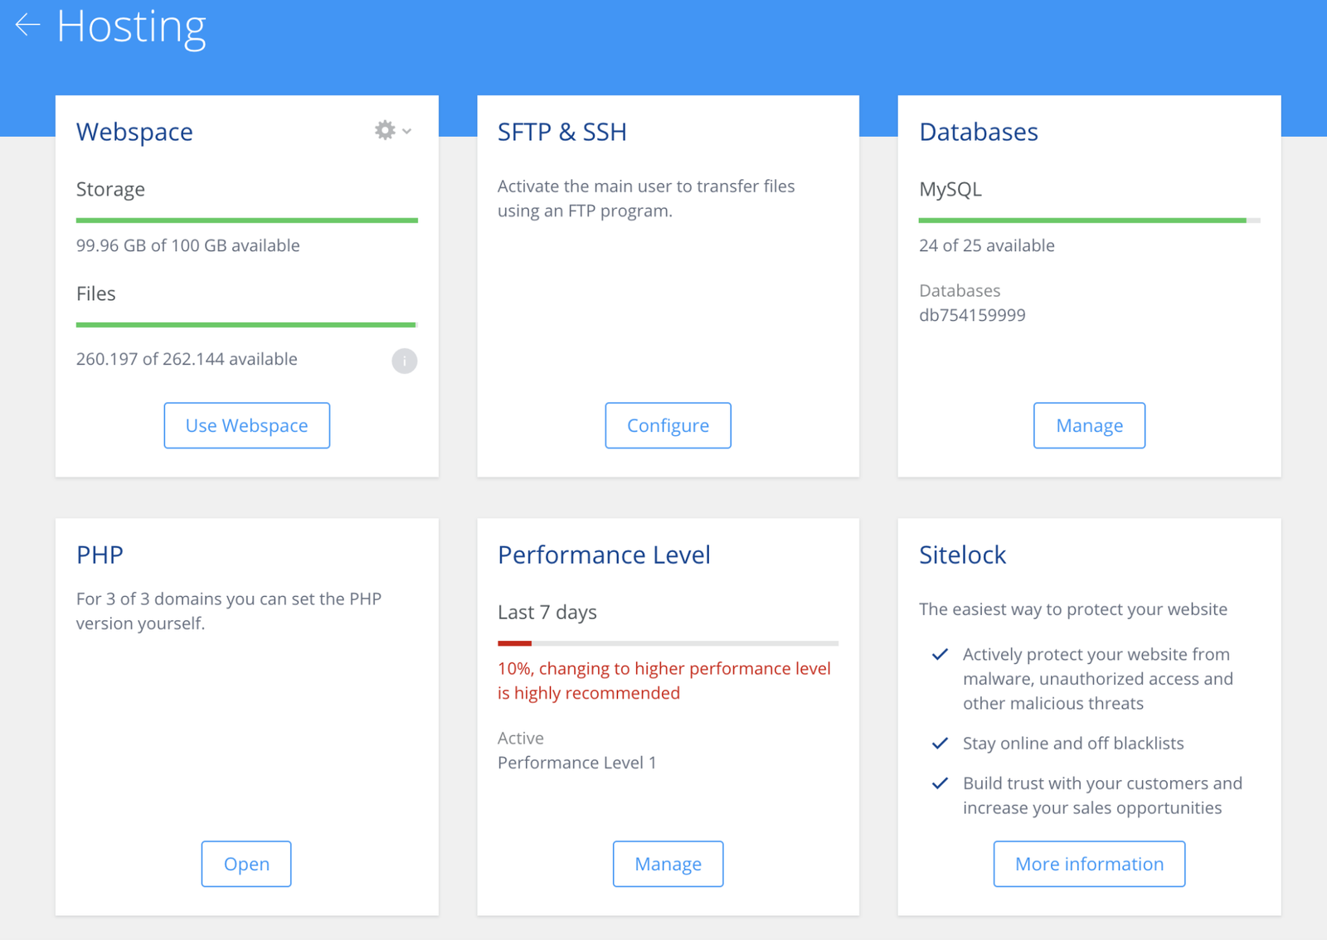Click the Files info icon

pos(404,361)
